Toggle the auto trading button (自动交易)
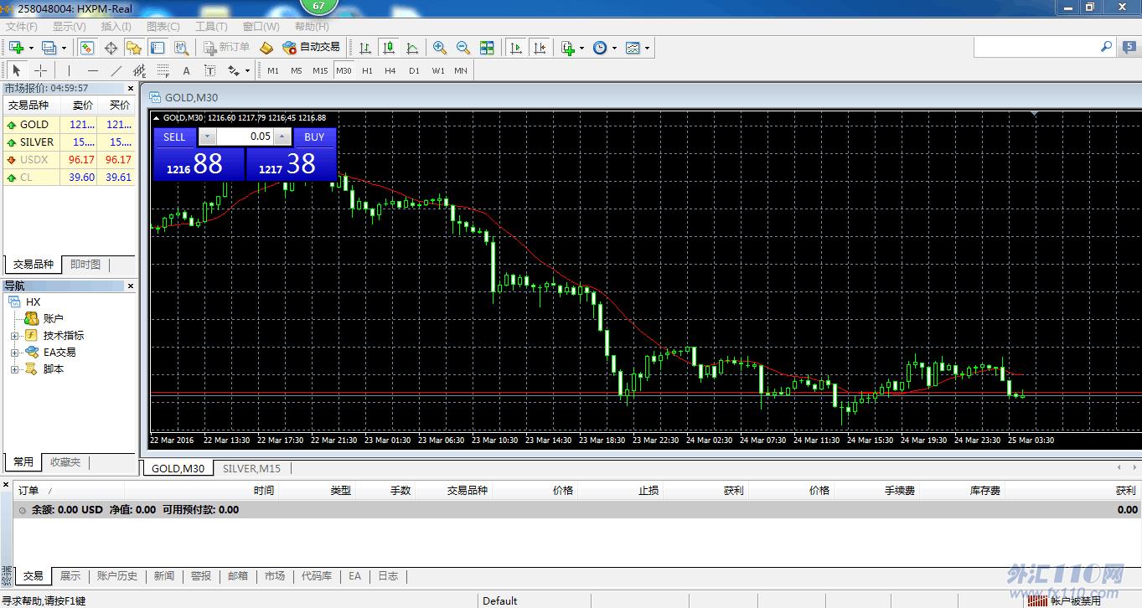 312,48
